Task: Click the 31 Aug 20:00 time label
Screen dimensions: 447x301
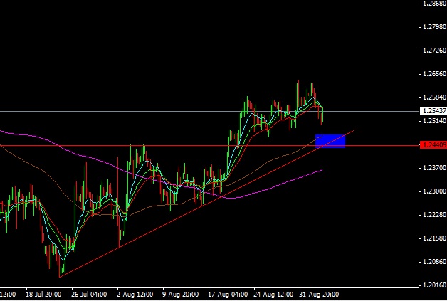Action: [x=319, y=294]
